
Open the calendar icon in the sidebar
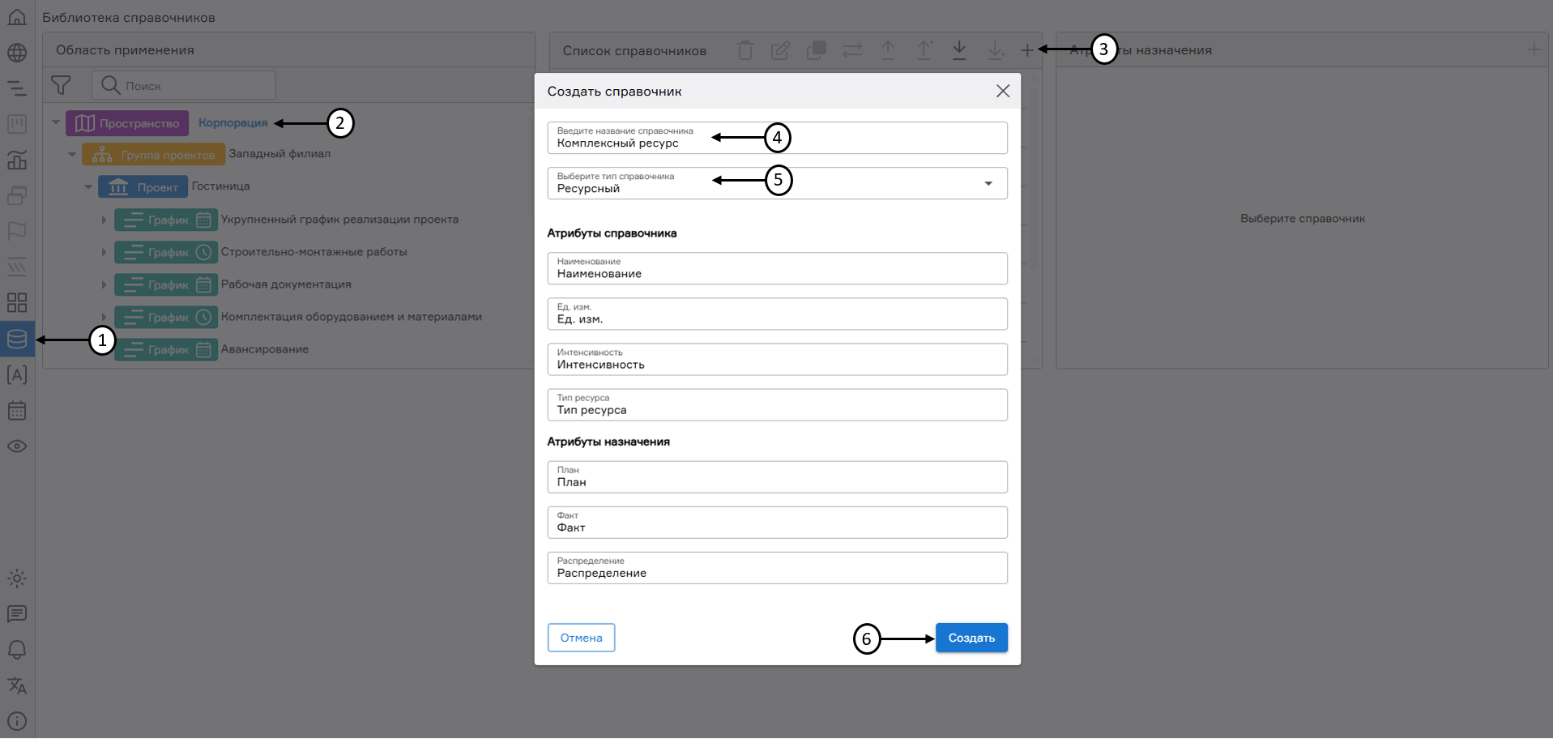[17, 411]
